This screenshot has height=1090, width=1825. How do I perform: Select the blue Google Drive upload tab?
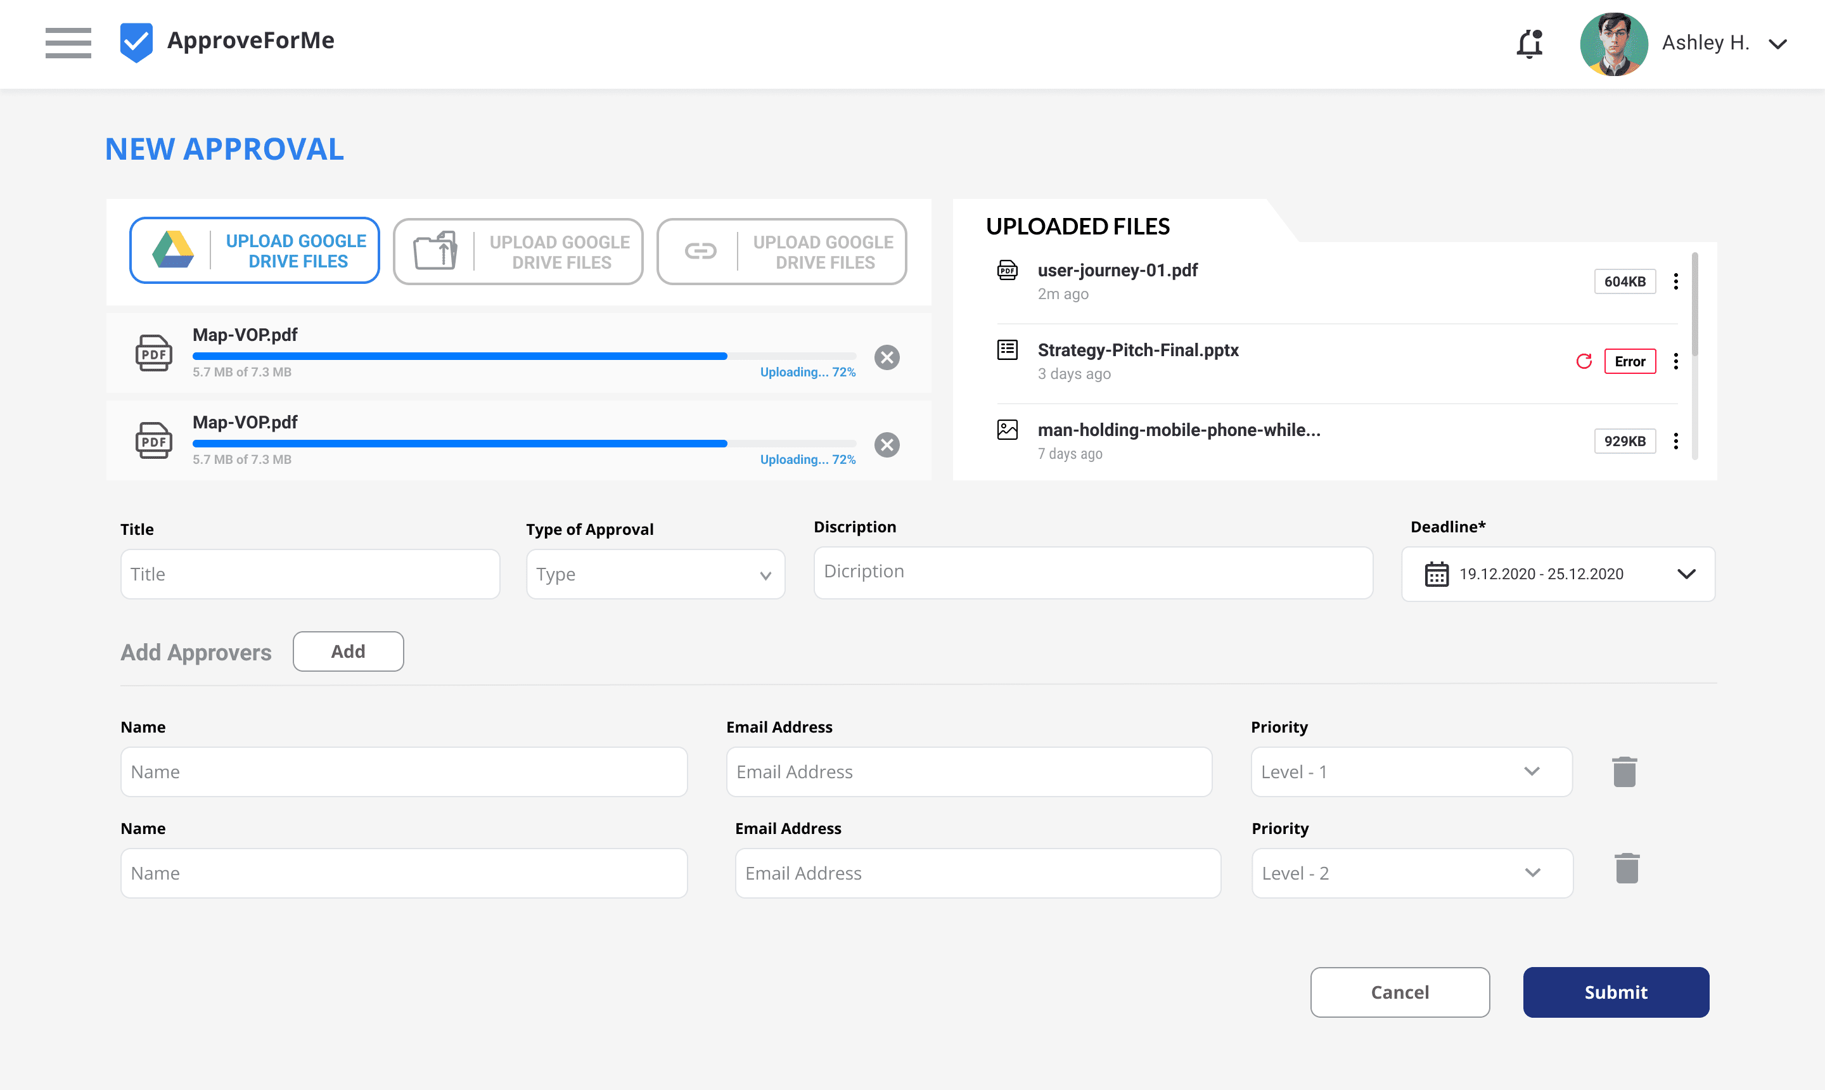click(254, 251)
